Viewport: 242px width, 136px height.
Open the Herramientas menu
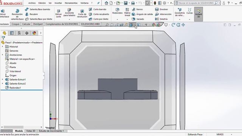click(x=71, y=3)
